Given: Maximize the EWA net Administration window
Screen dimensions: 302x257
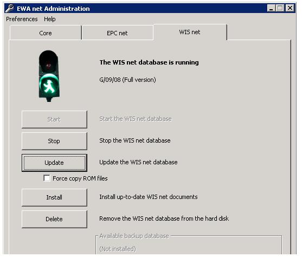Looking at the screenshot, I should [280, 8].
